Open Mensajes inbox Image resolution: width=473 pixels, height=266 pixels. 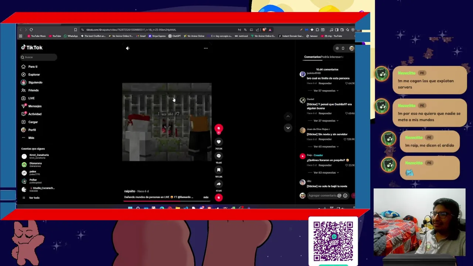coord(31,106)
